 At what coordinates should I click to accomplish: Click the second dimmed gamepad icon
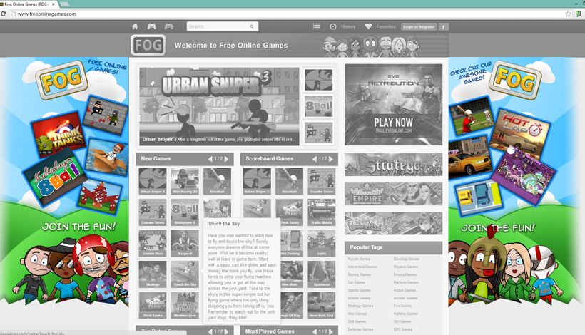coord(169,26)
